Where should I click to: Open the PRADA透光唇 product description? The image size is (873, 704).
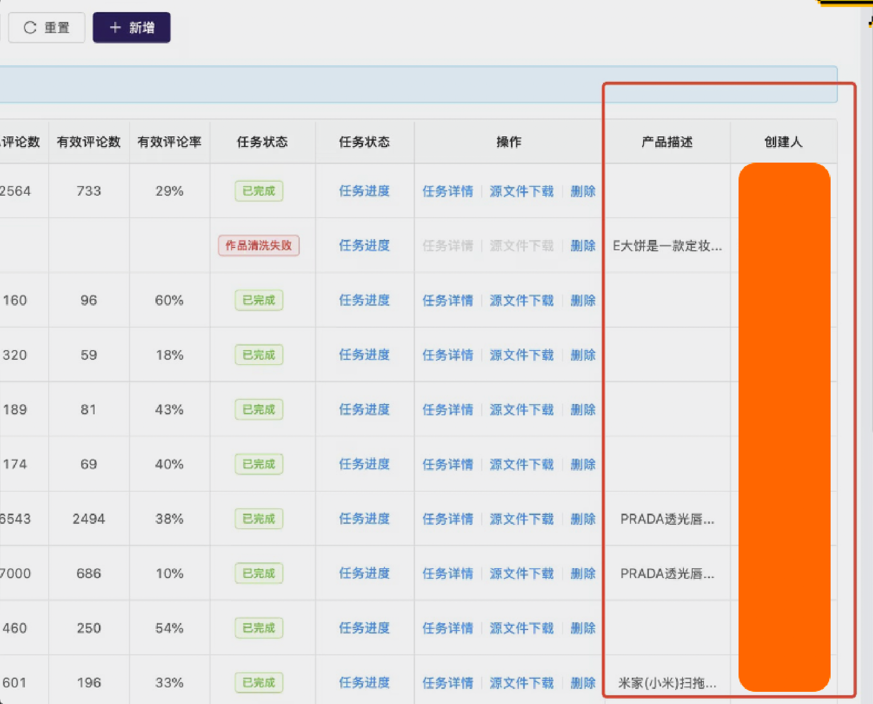point(666,519)
